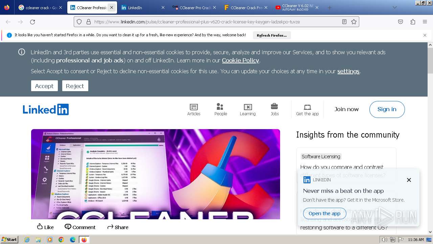This screenshot has height=244, width=433.
Task: Like the article
Action: pos(45,227)
